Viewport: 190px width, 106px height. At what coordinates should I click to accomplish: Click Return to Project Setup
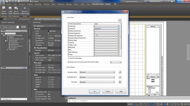click(x=25, y=11)
